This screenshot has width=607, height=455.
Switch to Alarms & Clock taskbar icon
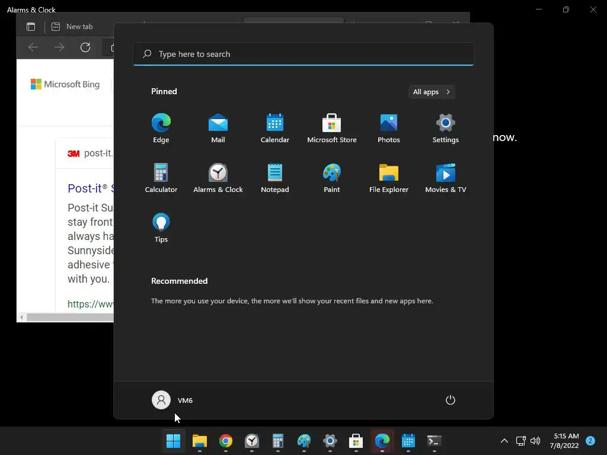click(252, 441)
